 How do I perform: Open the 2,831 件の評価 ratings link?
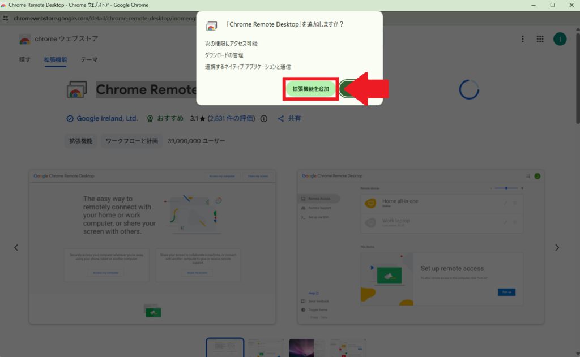pos(231,119)
